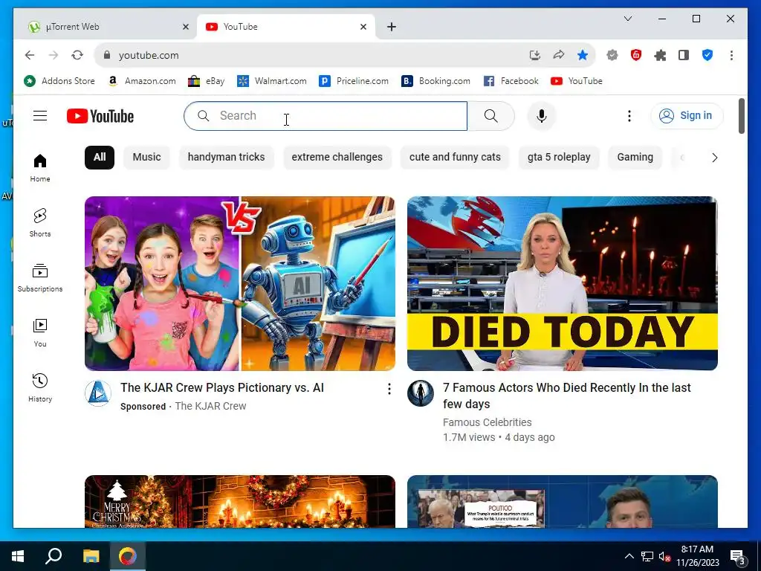761x571 pixels.
Task: Open Addons Store bookmark
Action: (x=59, y=81)
